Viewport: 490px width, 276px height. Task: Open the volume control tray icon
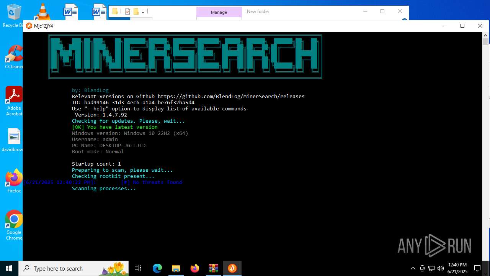pos(441,268)
